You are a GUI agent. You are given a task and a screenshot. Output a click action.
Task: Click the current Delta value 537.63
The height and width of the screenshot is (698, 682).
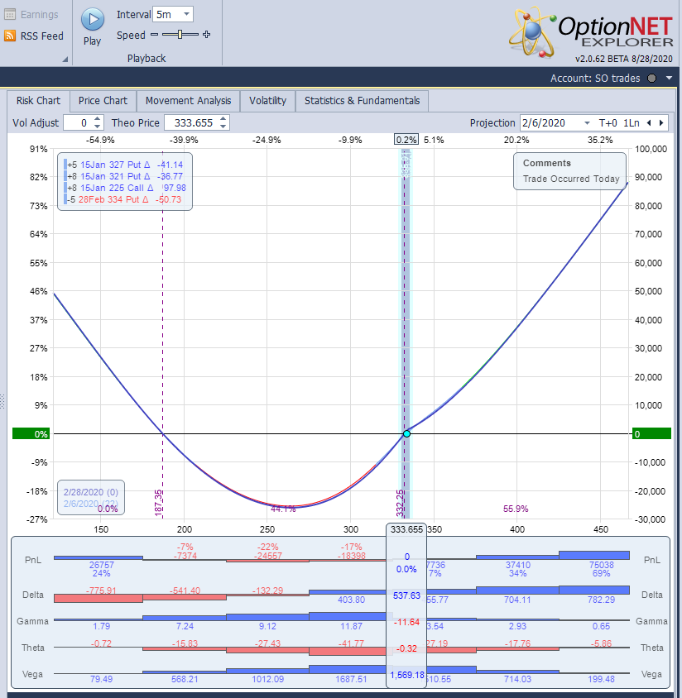tap(406, 595)
